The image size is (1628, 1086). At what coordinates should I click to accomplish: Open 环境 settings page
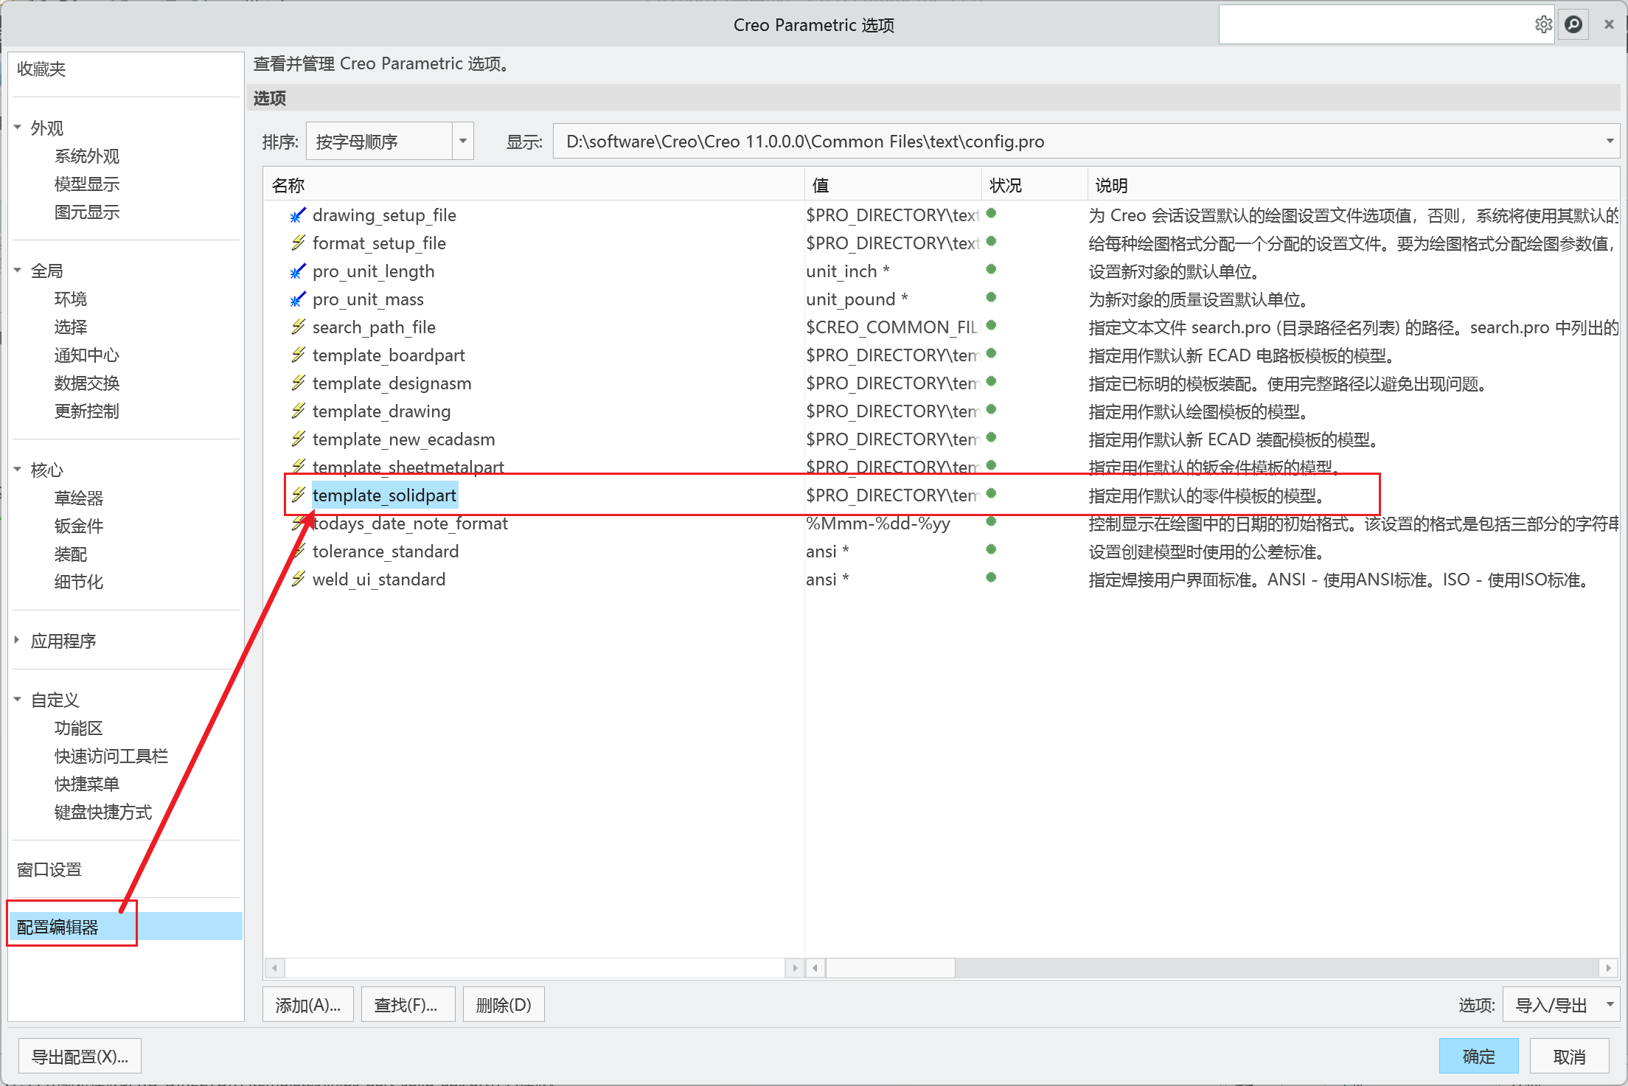(x=71, y=299)
